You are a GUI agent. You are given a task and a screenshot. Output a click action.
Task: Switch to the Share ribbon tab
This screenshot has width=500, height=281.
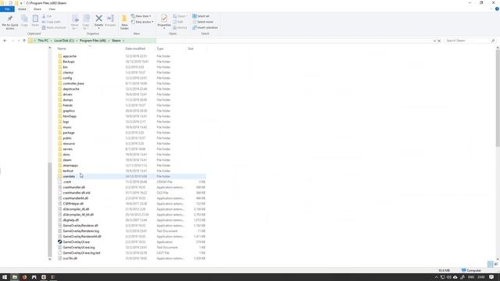tap(37, 9)
